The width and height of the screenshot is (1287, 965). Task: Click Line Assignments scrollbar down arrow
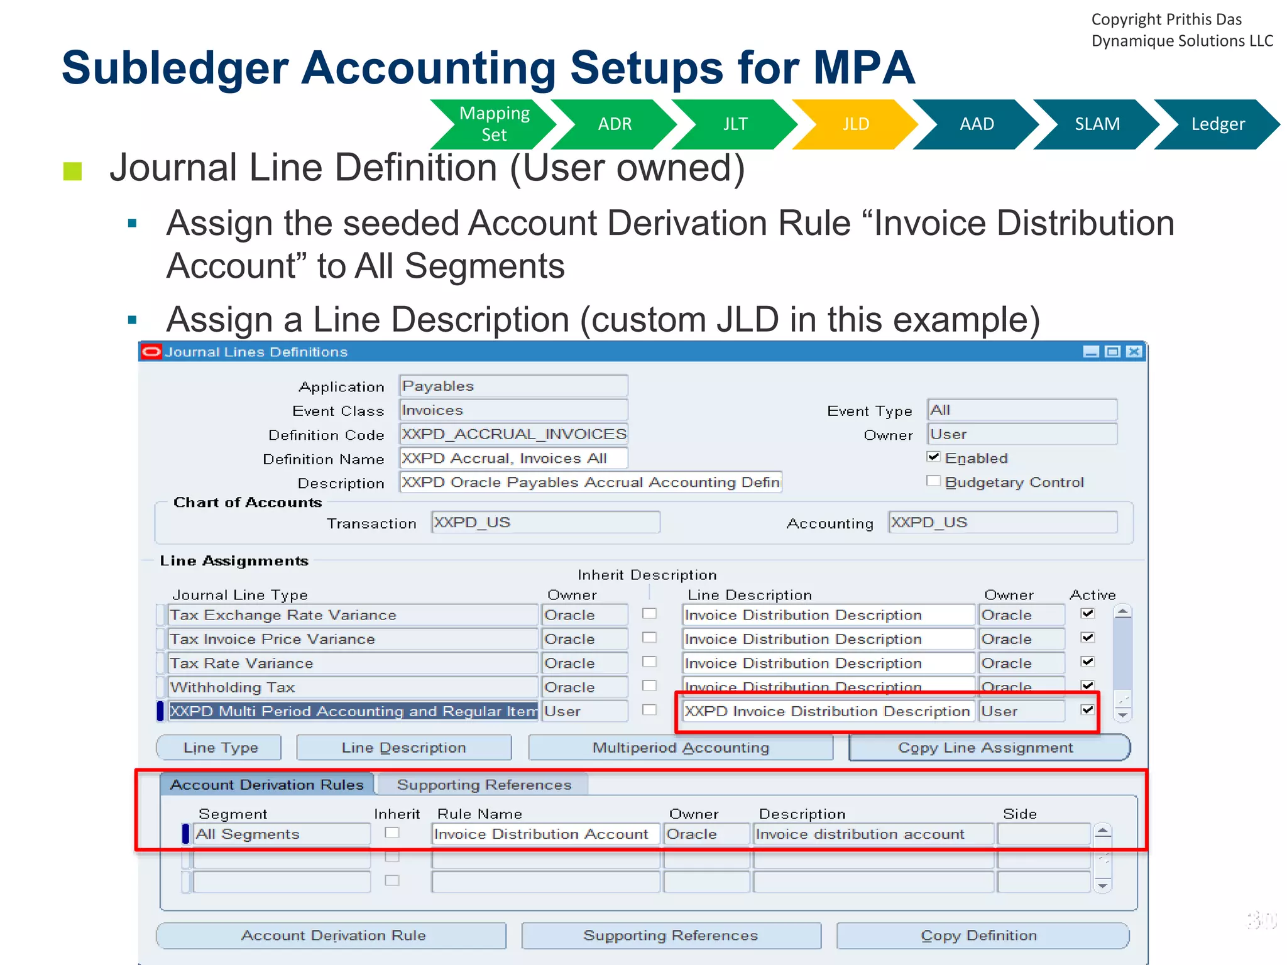tap(1122, 715)
